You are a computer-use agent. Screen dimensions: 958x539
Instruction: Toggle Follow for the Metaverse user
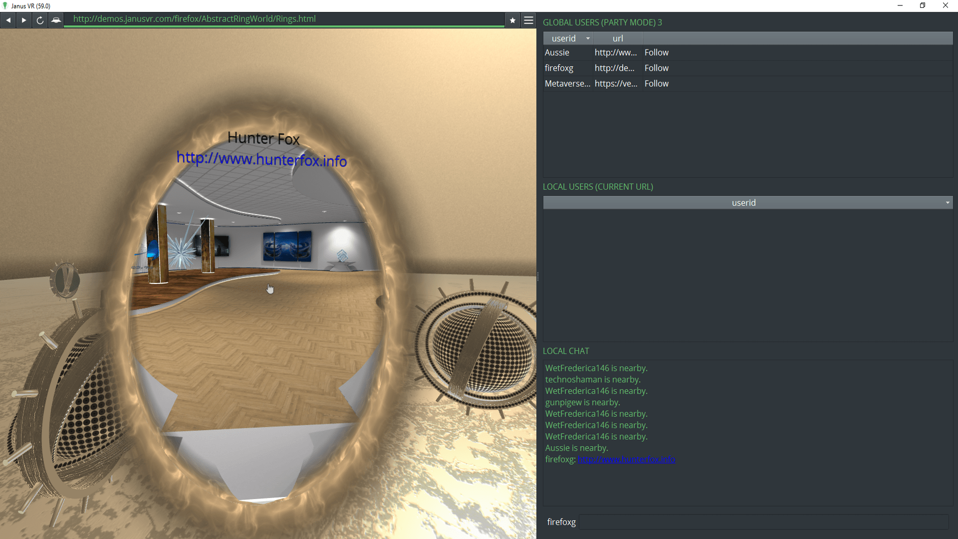coord(656,83)
